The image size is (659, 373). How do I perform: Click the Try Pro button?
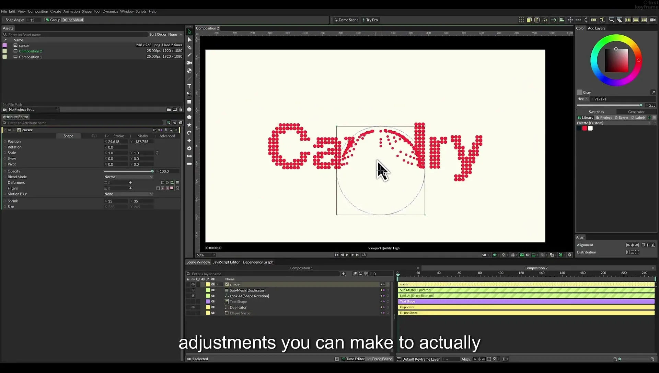pyautogui.click(x=370, y=20)
